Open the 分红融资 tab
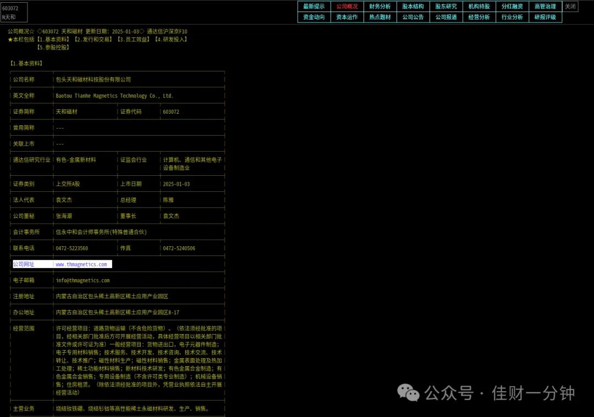 click(x=512, y=7)
